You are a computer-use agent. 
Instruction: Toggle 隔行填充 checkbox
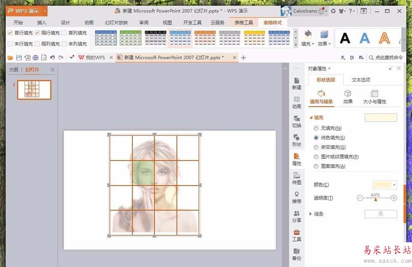pos(37,33)
